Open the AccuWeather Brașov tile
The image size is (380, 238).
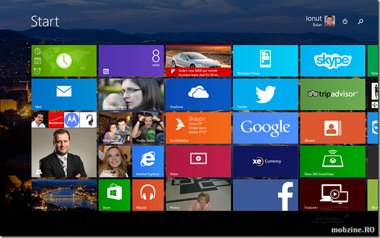[198, 128]
